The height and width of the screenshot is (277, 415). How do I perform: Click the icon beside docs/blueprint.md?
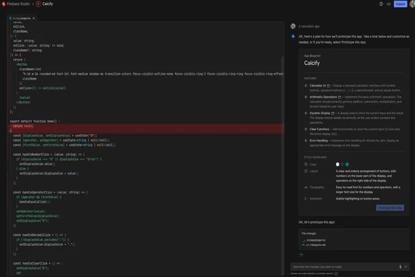coord(304,245)
